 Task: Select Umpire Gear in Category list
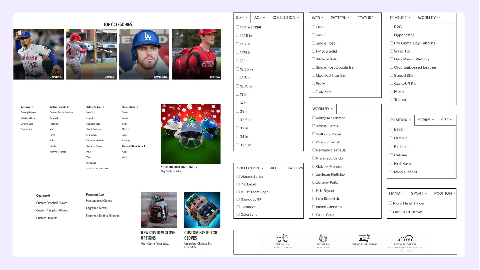coord(27,124)
